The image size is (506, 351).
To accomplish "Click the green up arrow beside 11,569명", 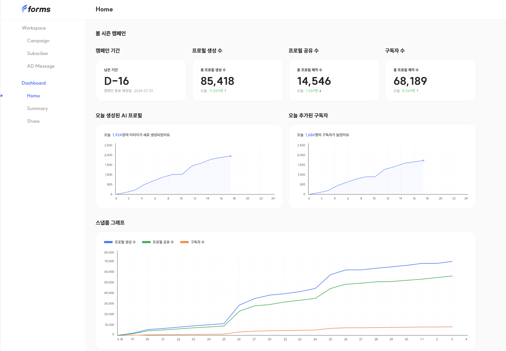I will [226, 91].
